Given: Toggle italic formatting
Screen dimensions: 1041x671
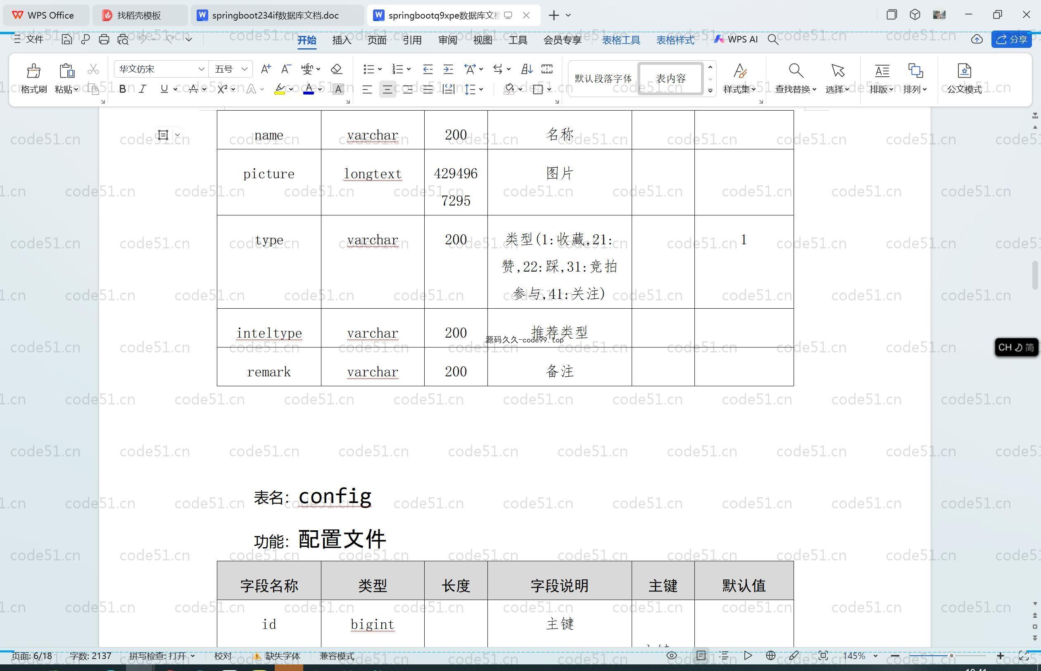Looking at the screenshot, I should [142, 89].
